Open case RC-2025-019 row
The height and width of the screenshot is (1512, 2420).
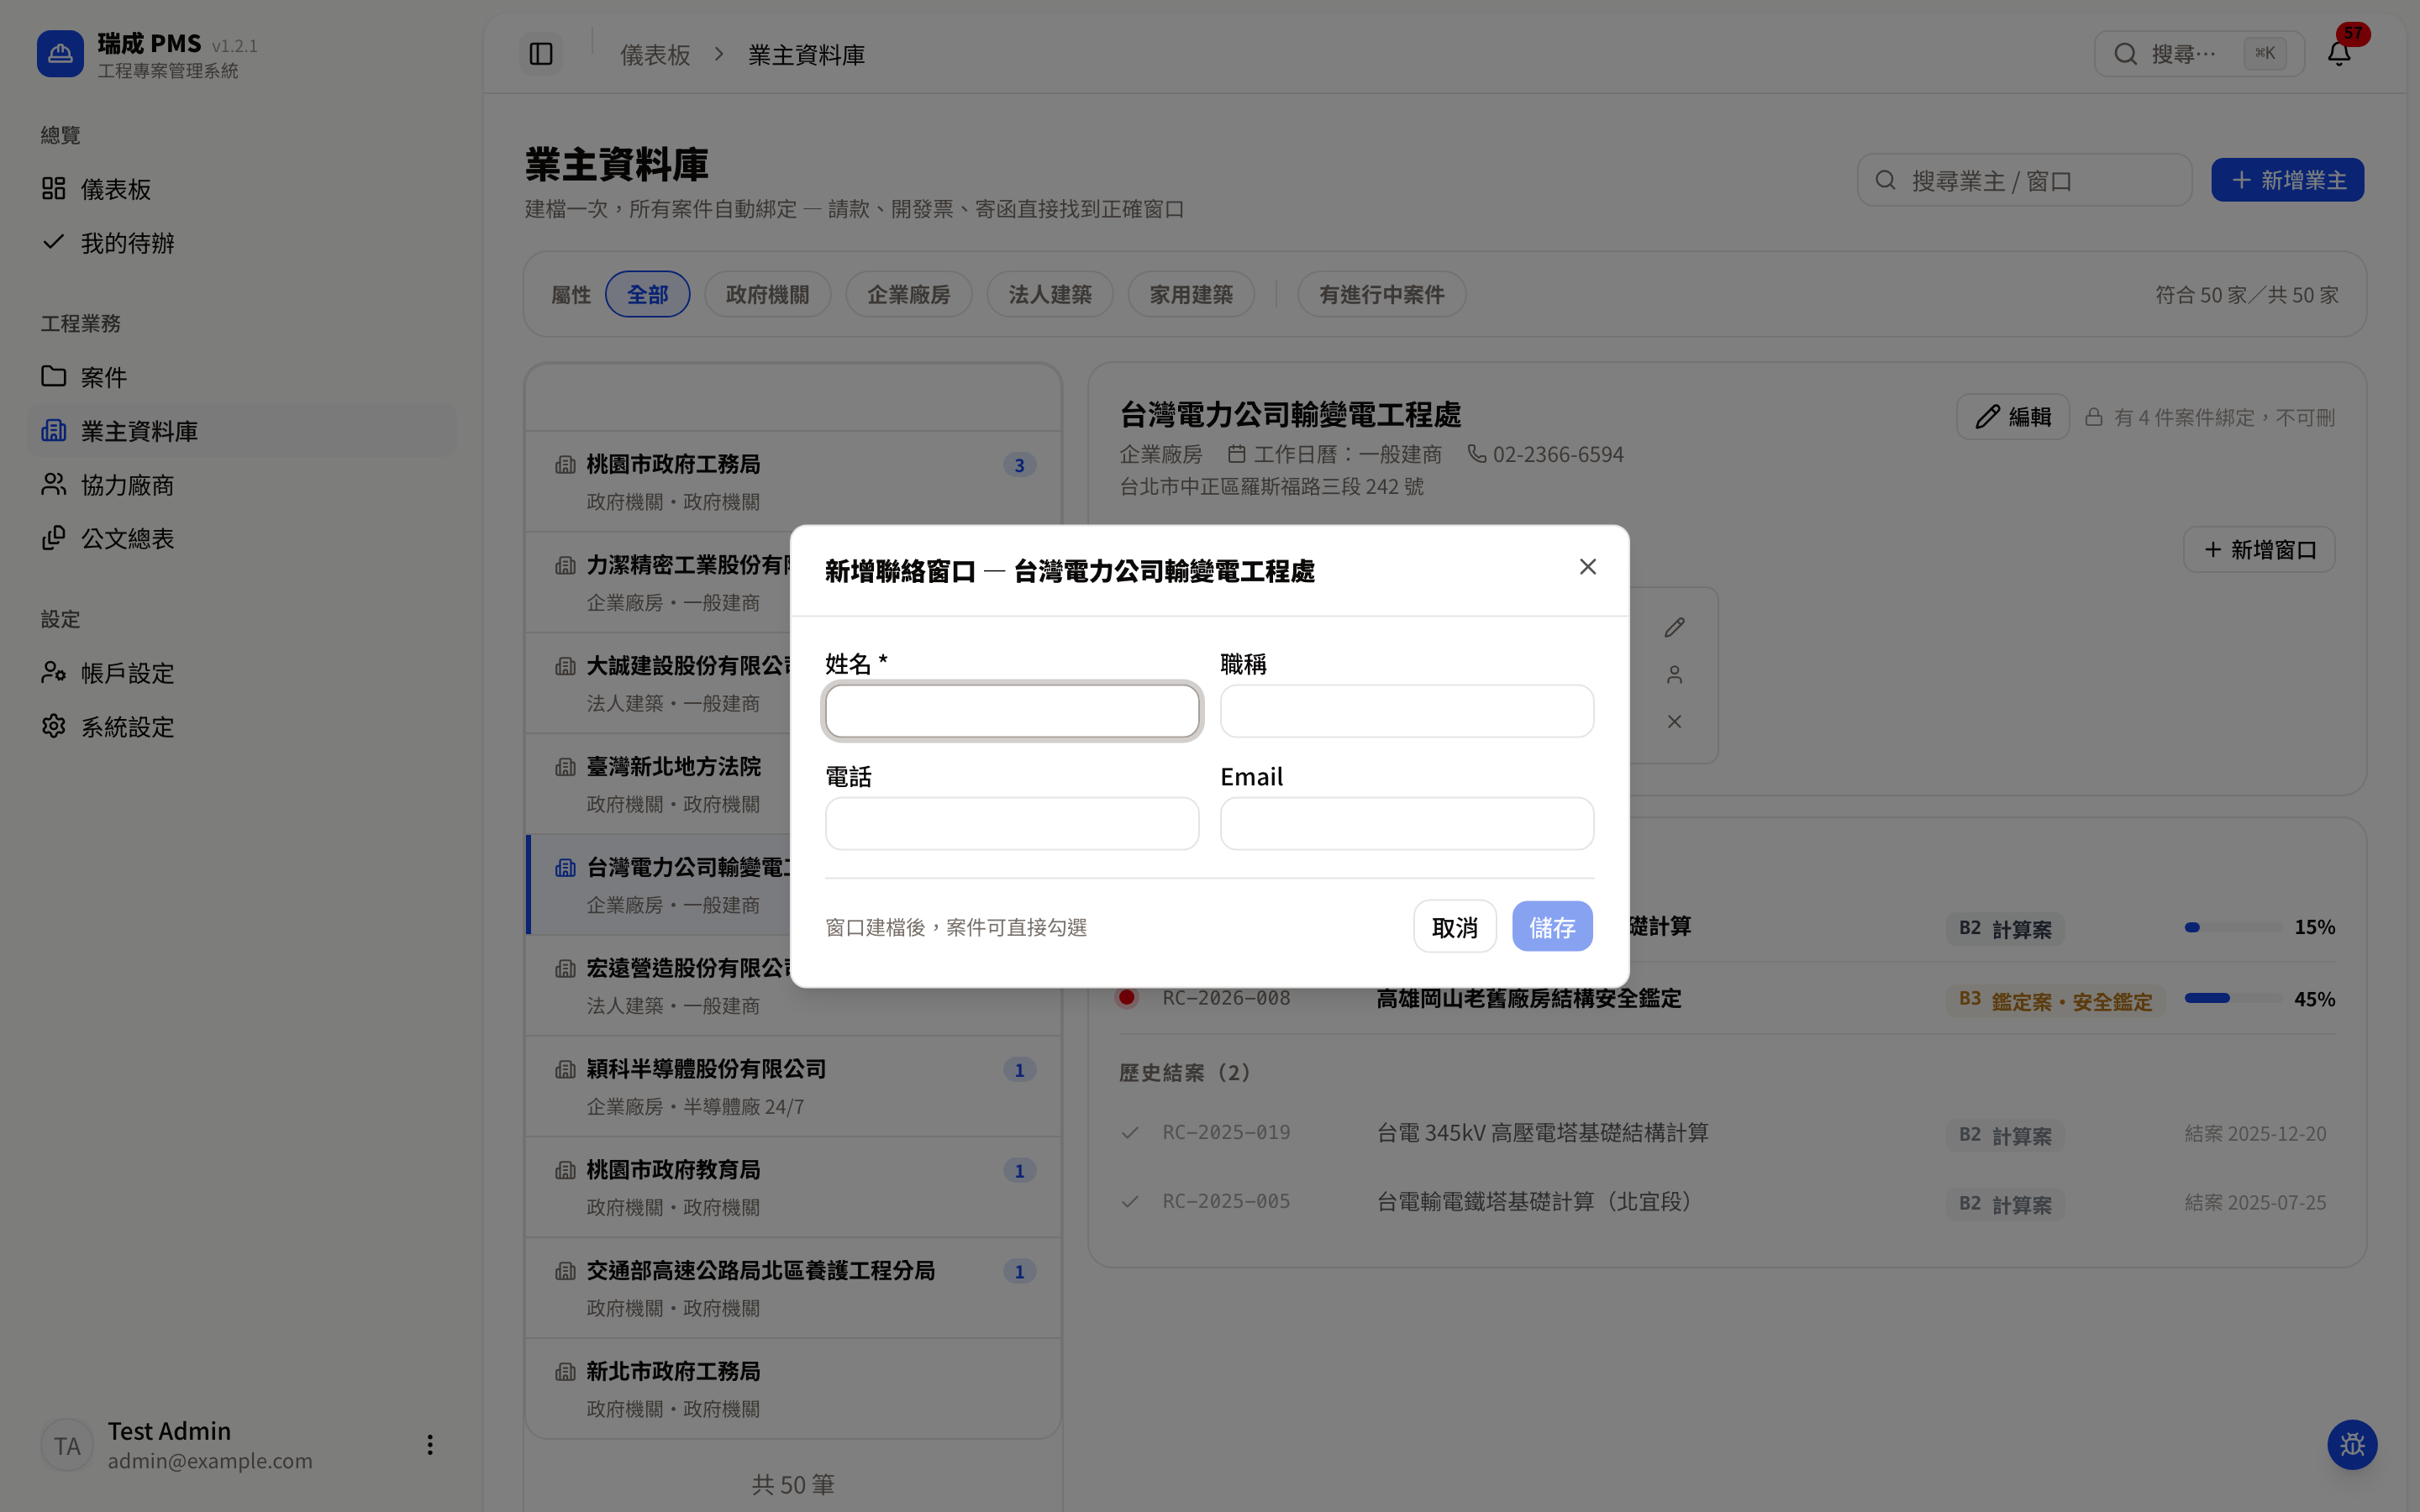click(x=1727, y=1133)
